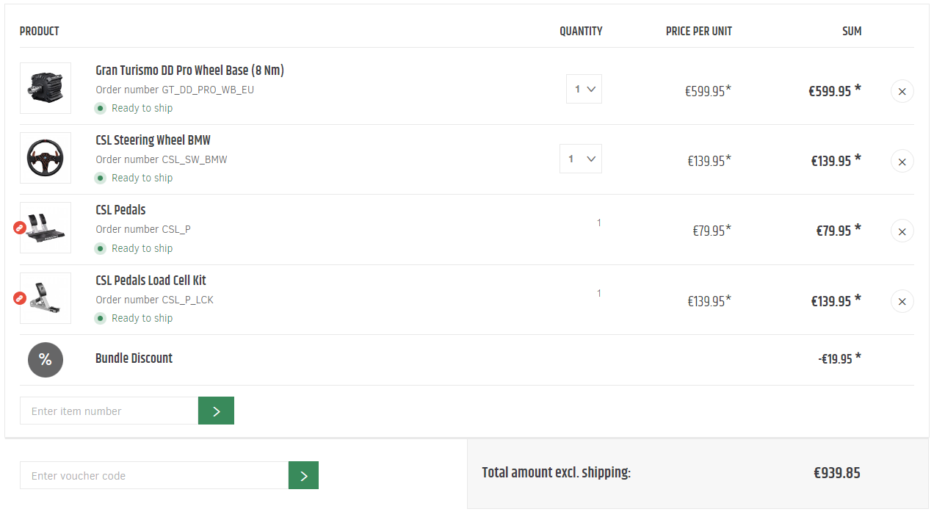
Task: Click the red bundle link icon beside CSL Pedals
Action: (x=20, y=228)
